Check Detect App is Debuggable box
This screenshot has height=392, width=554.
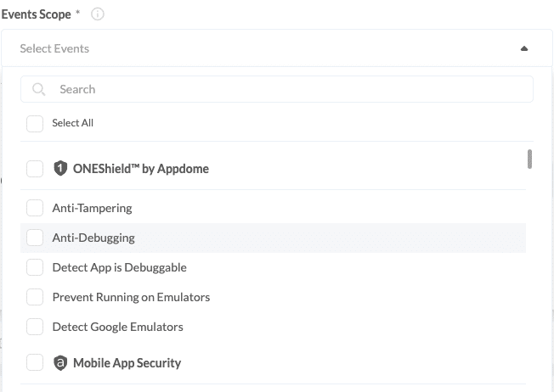point(35,267)
